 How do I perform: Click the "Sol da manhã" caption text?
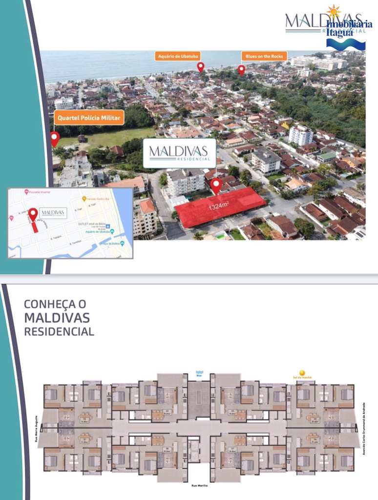[x=302, y=377]
